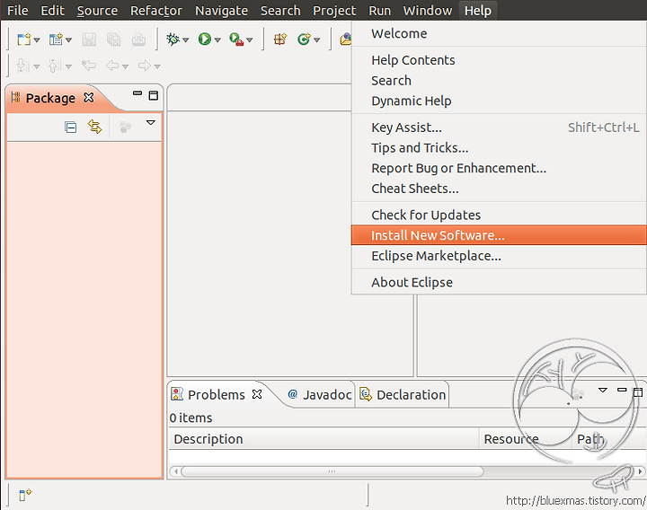This screenshot has width=647, height=510.
Task: Click the New Java project icon
Action: 56,40
